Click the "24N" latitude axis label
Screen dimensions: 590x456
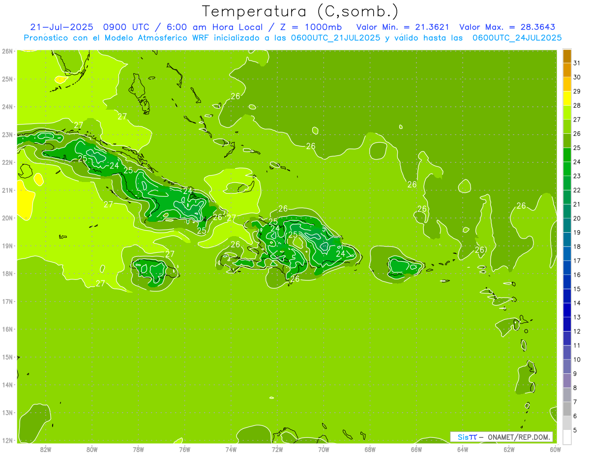coord(7,107)
